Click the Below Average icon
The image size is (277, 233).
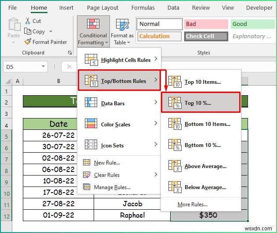pos(175,187)
